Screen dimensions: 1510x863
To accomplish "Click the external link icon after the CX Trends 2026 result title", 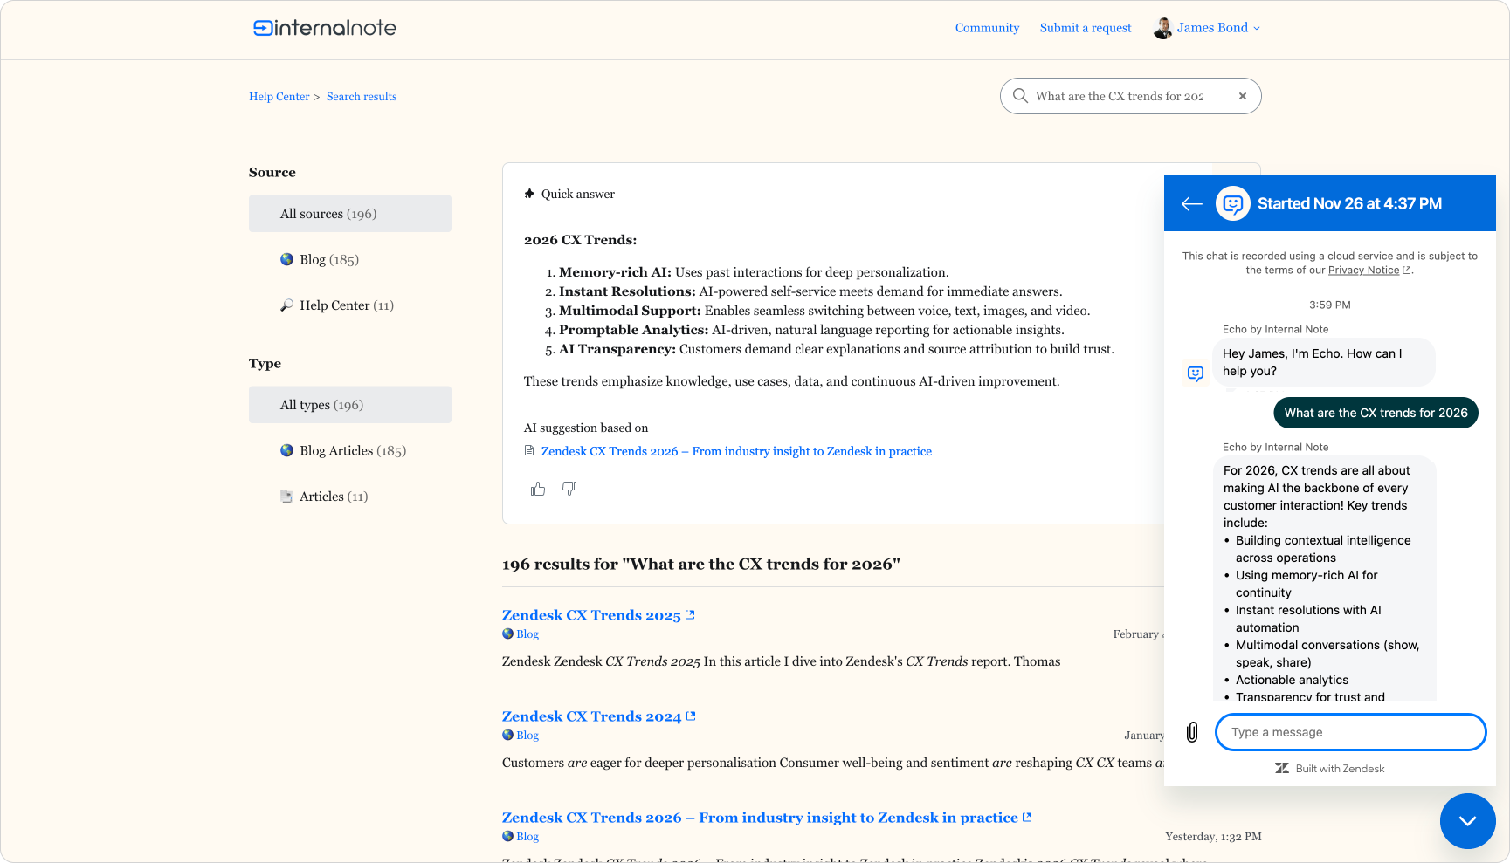I will (1027, 817).
